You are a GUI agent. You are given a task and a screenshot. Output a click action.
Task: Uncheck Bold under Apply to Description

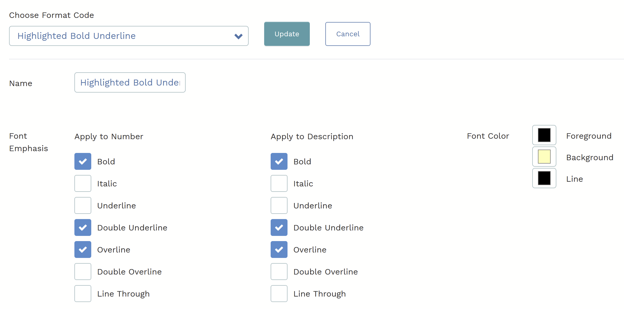[x=279, y=161]
